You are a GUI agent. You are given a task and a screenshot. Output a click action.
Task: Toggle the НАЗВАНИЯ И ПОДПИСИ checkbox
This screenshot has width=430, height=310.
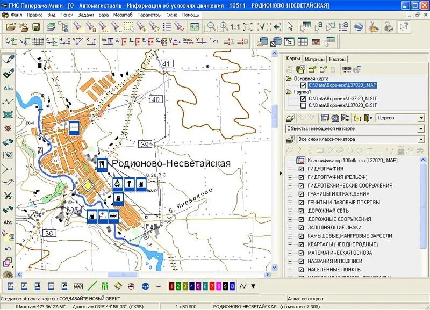[301, 262]
